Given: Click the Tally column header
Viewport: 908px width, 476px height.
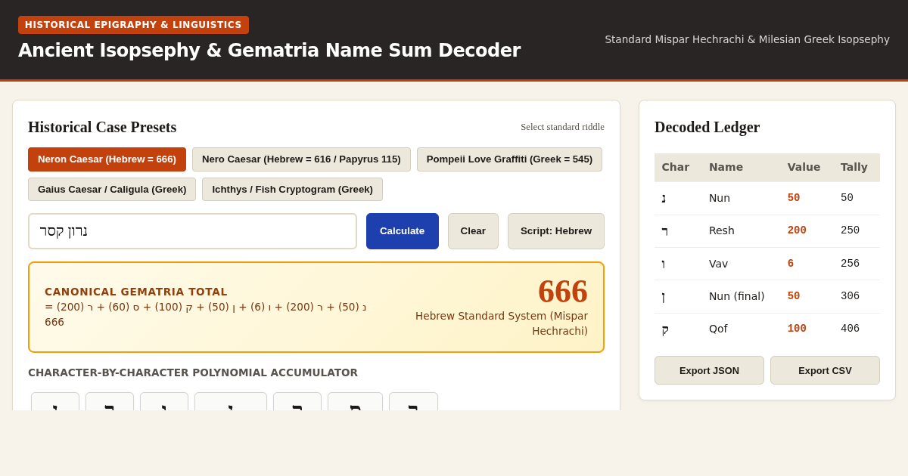Looking at the screenshot, I should [854, 167].
